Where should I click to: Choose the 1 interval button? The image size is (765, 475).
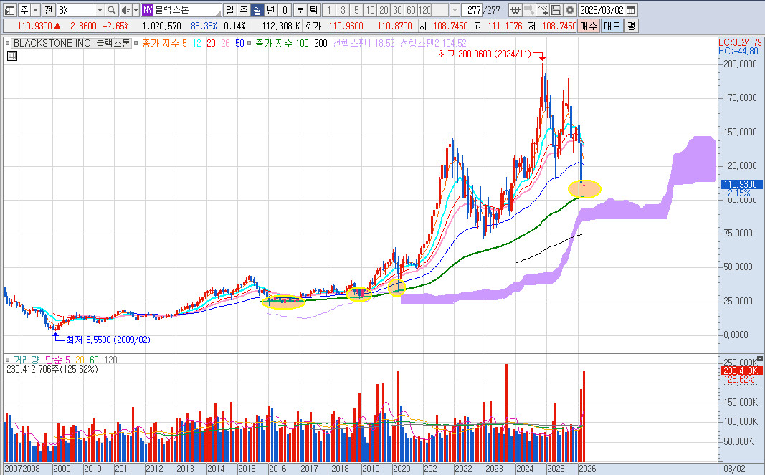(329, 10)
